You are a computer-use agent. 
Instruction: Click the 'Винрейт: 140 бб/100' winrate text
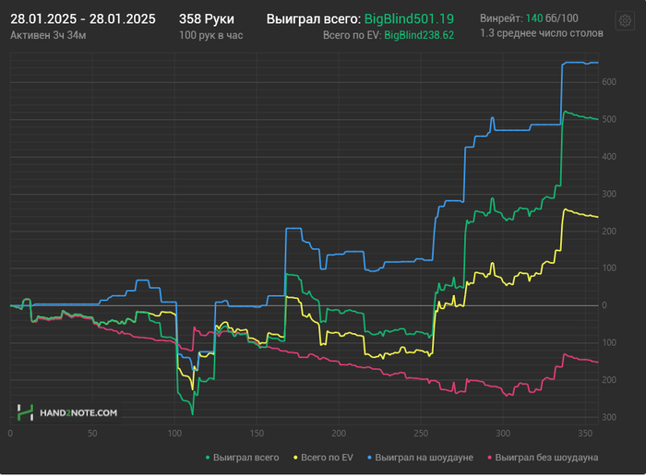[x=529, y=18]
